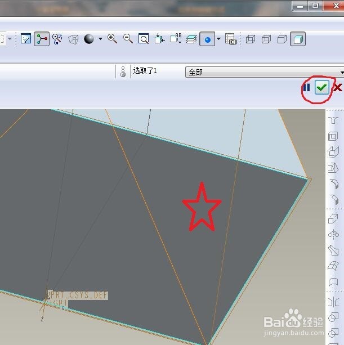This screenshot has width=344, height=345.
Task: Select the Style surface tool
Action: point(333,282)
